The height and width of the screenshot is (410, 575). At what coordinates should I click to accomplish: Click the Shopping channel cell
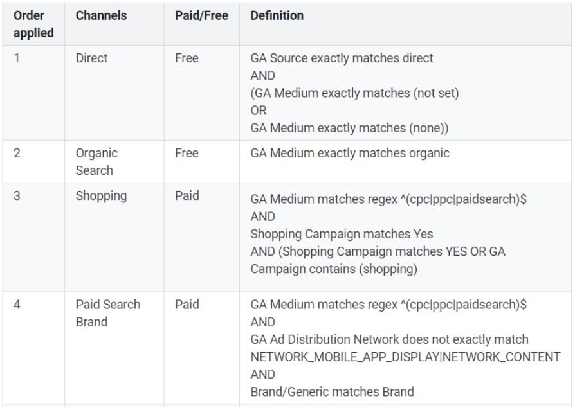101,196
